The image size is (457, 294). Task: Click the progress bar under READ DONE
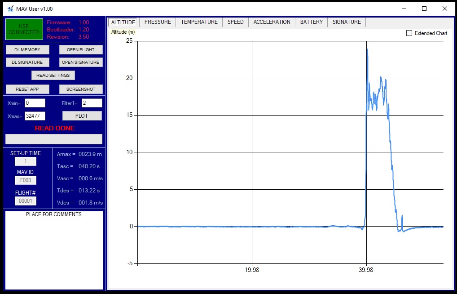(54, 139)
